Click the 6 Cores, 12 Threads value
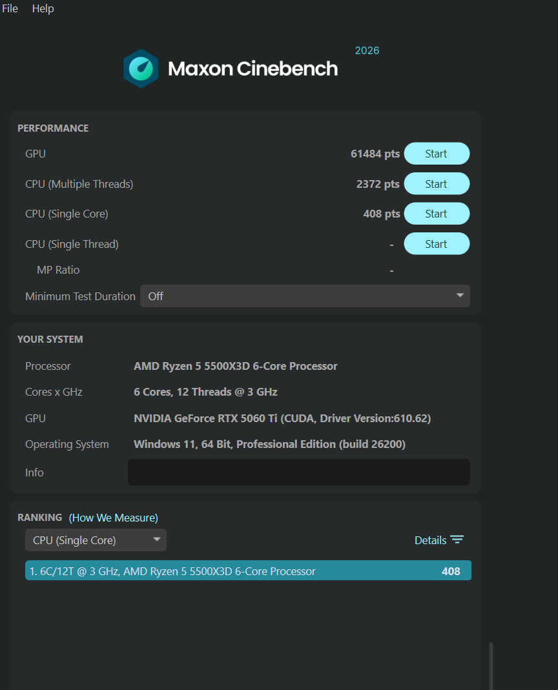This screenshot has height=690, width=558. 205,392
